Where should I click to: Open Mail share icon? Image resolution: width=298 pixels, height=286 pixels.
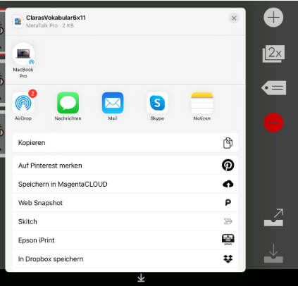[x=113, y=103]
